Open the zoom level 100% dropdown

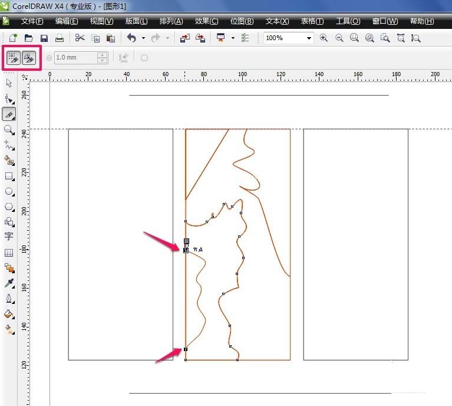(309, 38)
